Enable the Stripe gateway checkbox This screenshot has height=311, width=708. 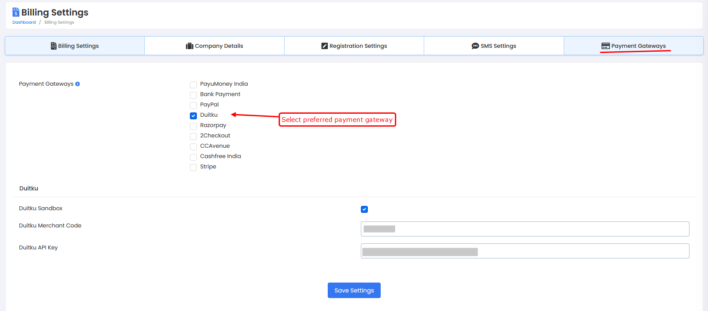click(x=193, y=168)
